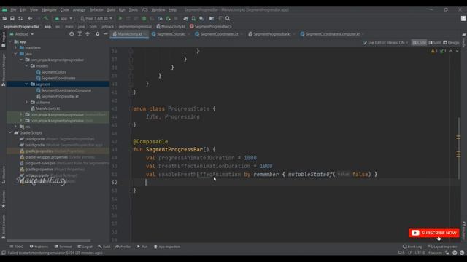The width and height of the screenshot is (467, 262).
Task: Toggle the Structure side tab
Action: [3, 175]
